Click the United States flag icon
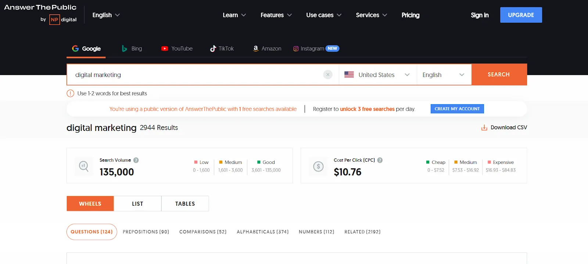Image resolution: width=588 pixels, height=264 pixels. (x=349, y=74)
